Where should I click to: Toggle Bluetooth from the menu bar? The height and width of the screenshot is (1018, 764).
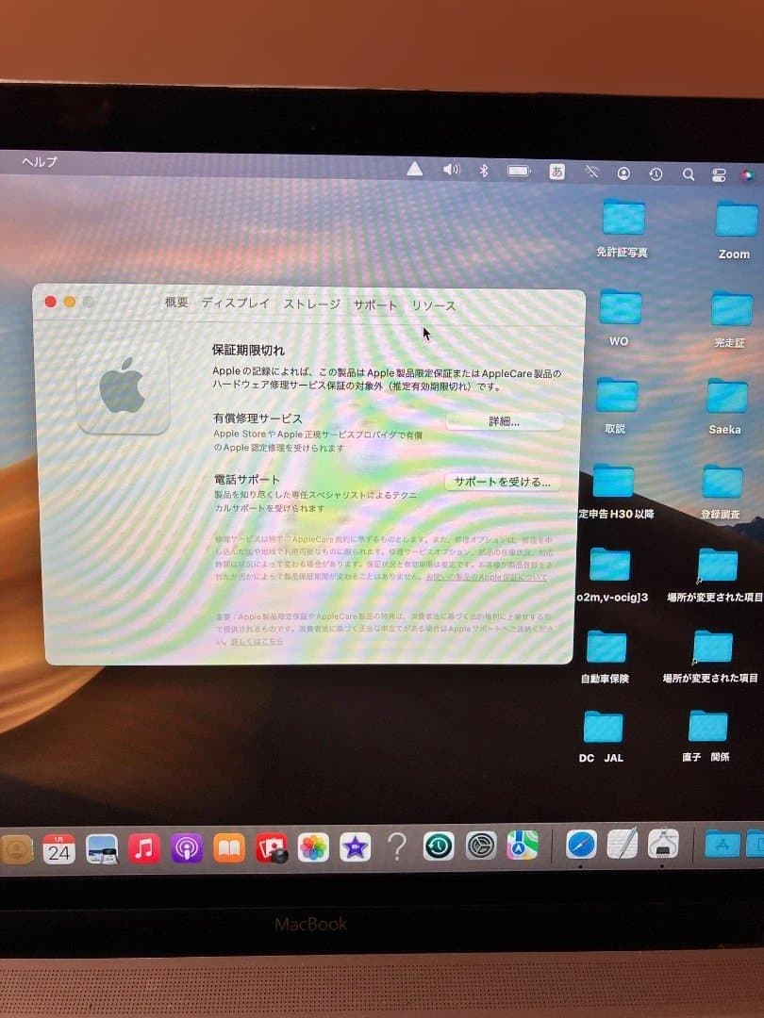[485, 171]
